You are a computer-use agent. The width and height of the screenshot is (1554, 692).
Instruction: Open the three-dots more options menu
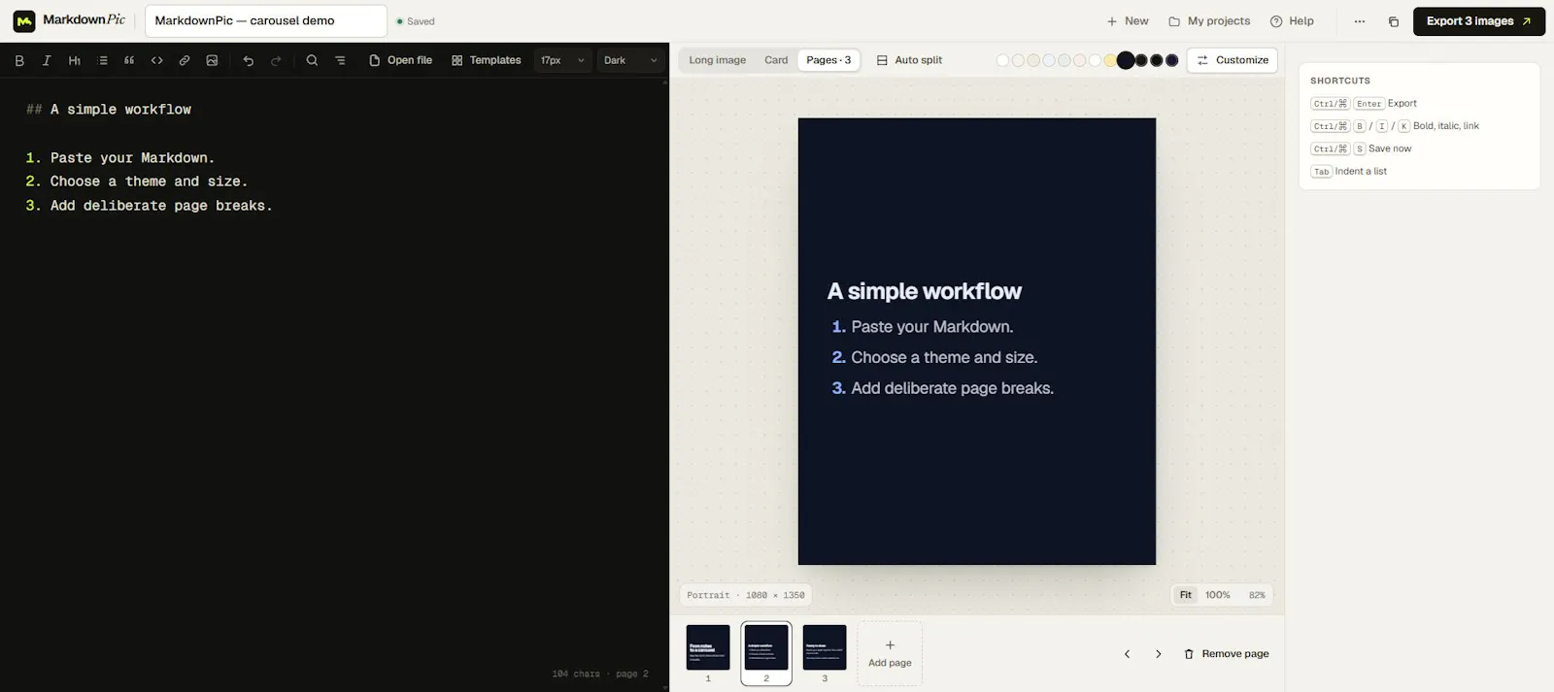point(1360,21)
